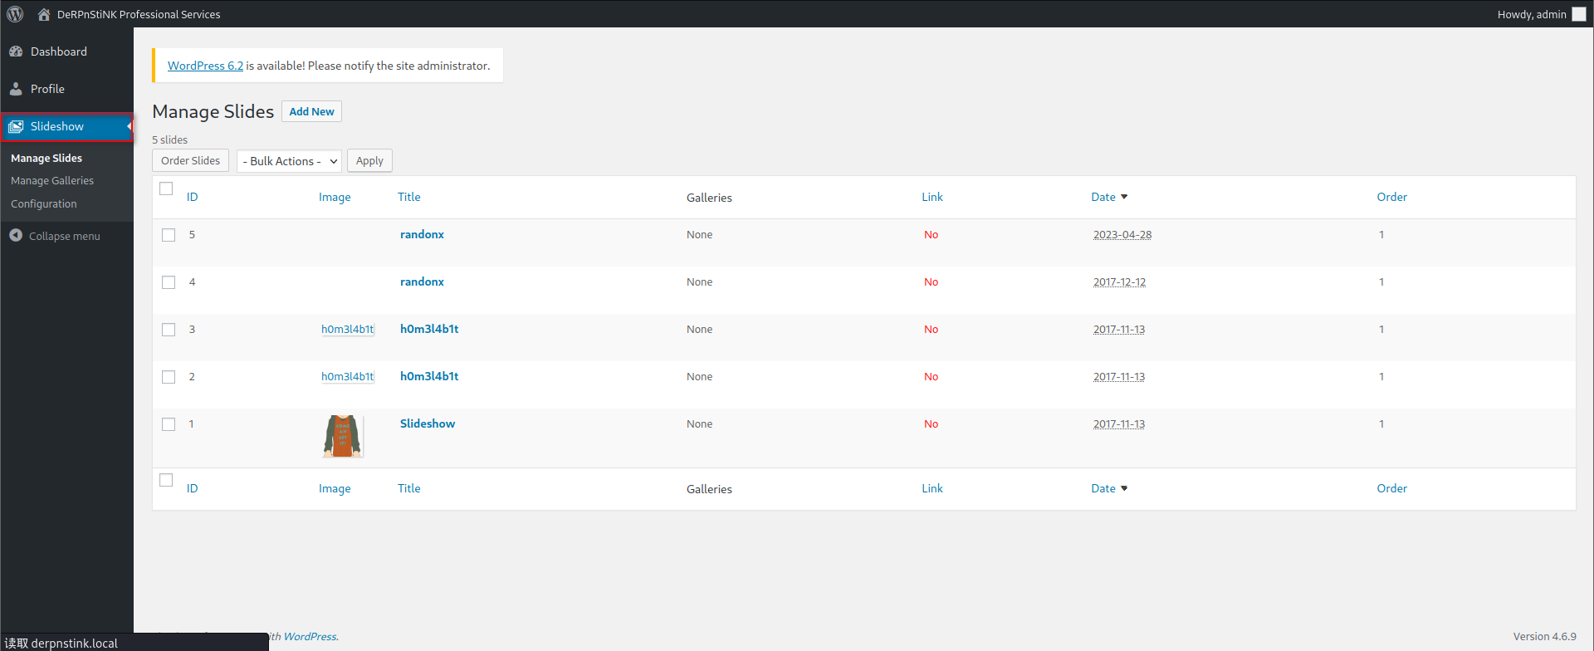Click Order column label in table footer
This screenshot has width=1594, height=651.
coord(1392,488)
